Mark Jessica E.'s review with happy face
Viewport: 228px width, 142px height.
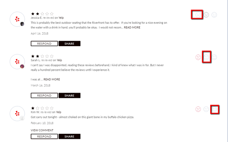tap(214, 15)
